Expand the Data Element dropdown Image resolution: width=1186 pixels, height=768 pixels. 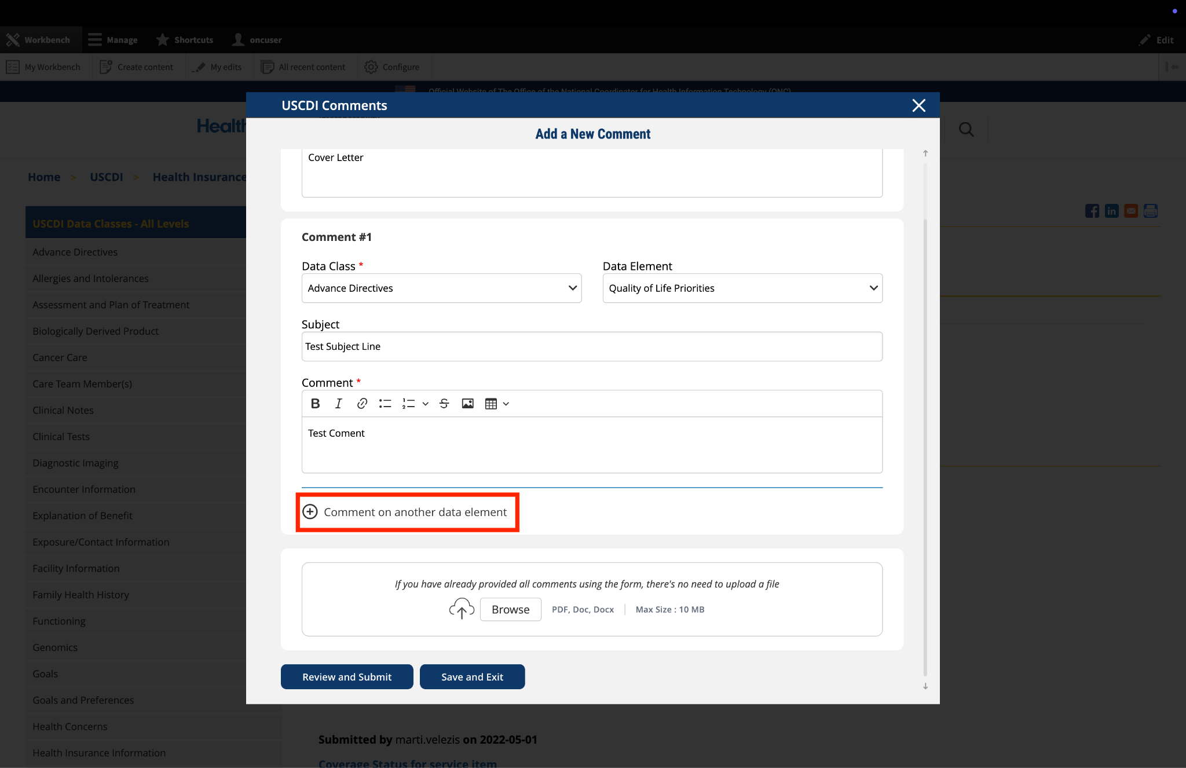pyautogui.click(x=742, y=288)
